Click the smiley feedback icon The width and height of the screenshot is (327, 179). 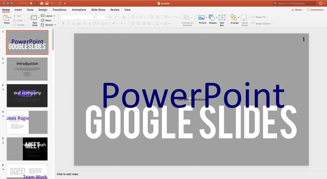click(x=321, y=3)
